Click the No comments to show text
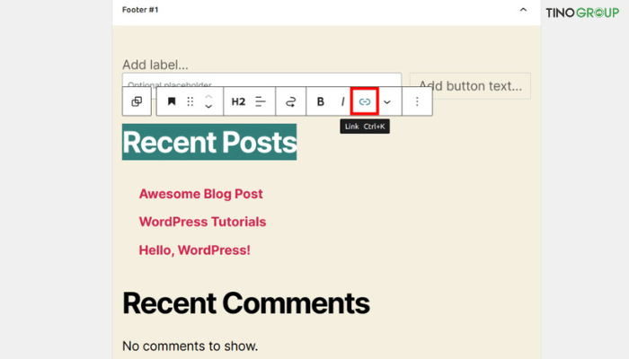The height and width of the screenshot is (359, 629). click(190, 346)
